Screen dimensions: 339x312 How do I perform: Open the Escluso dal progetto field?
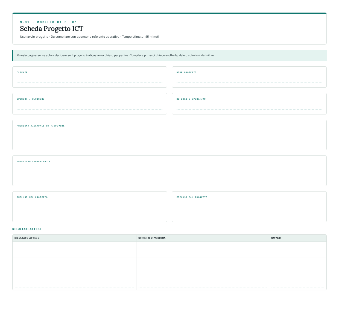point(249,209)
